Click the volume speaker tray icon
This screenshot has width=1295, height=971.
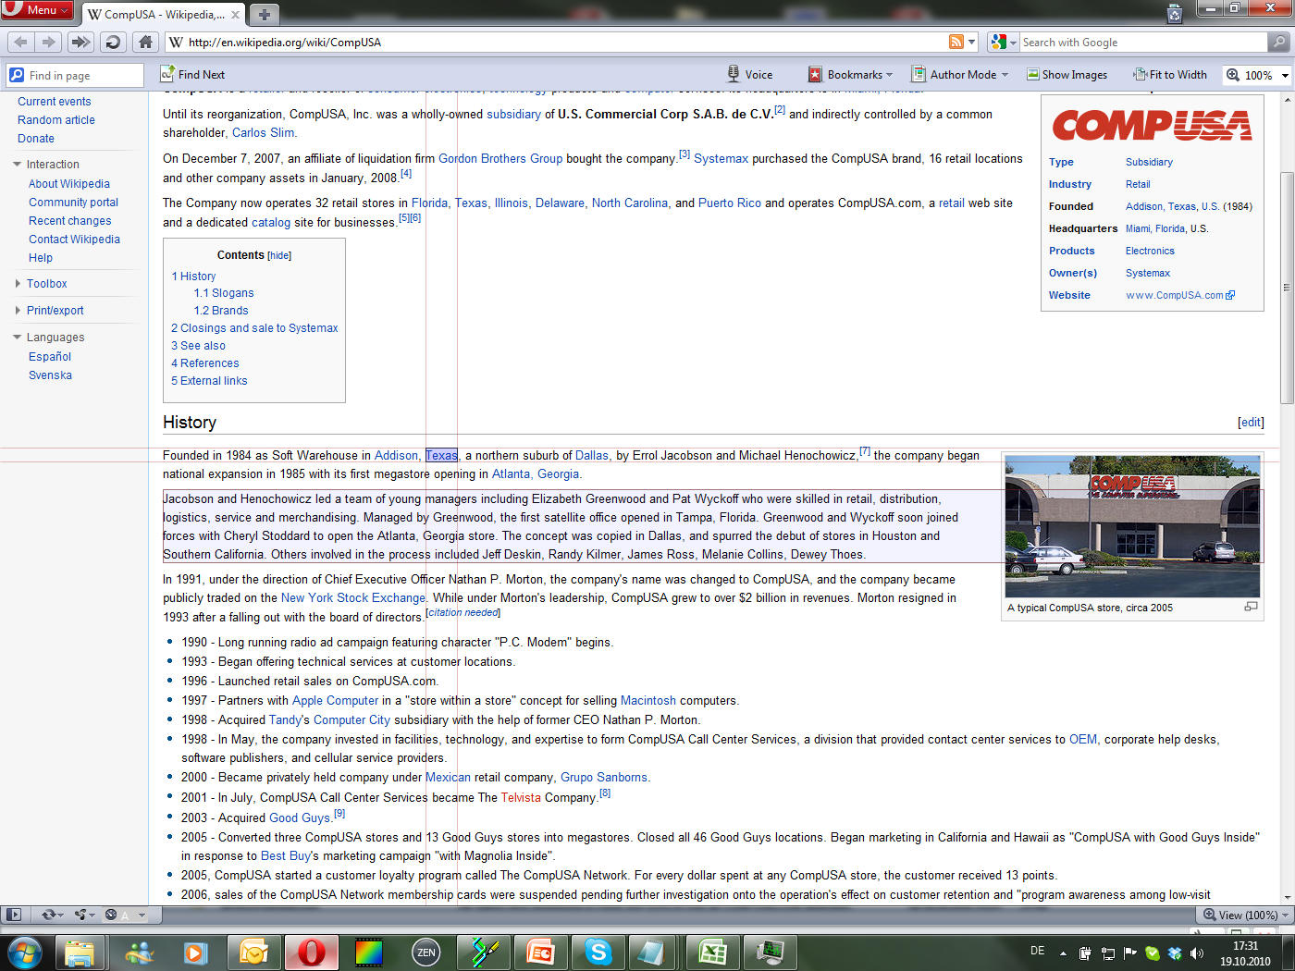(1197, 953)
